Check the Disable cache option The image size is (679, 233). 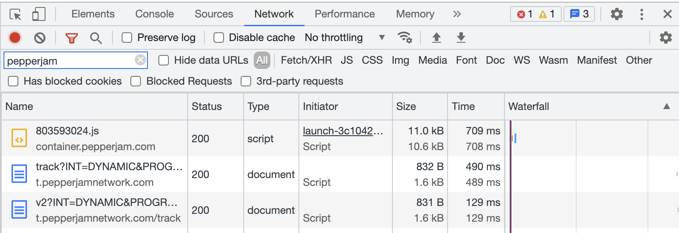[x=219, y=38]
